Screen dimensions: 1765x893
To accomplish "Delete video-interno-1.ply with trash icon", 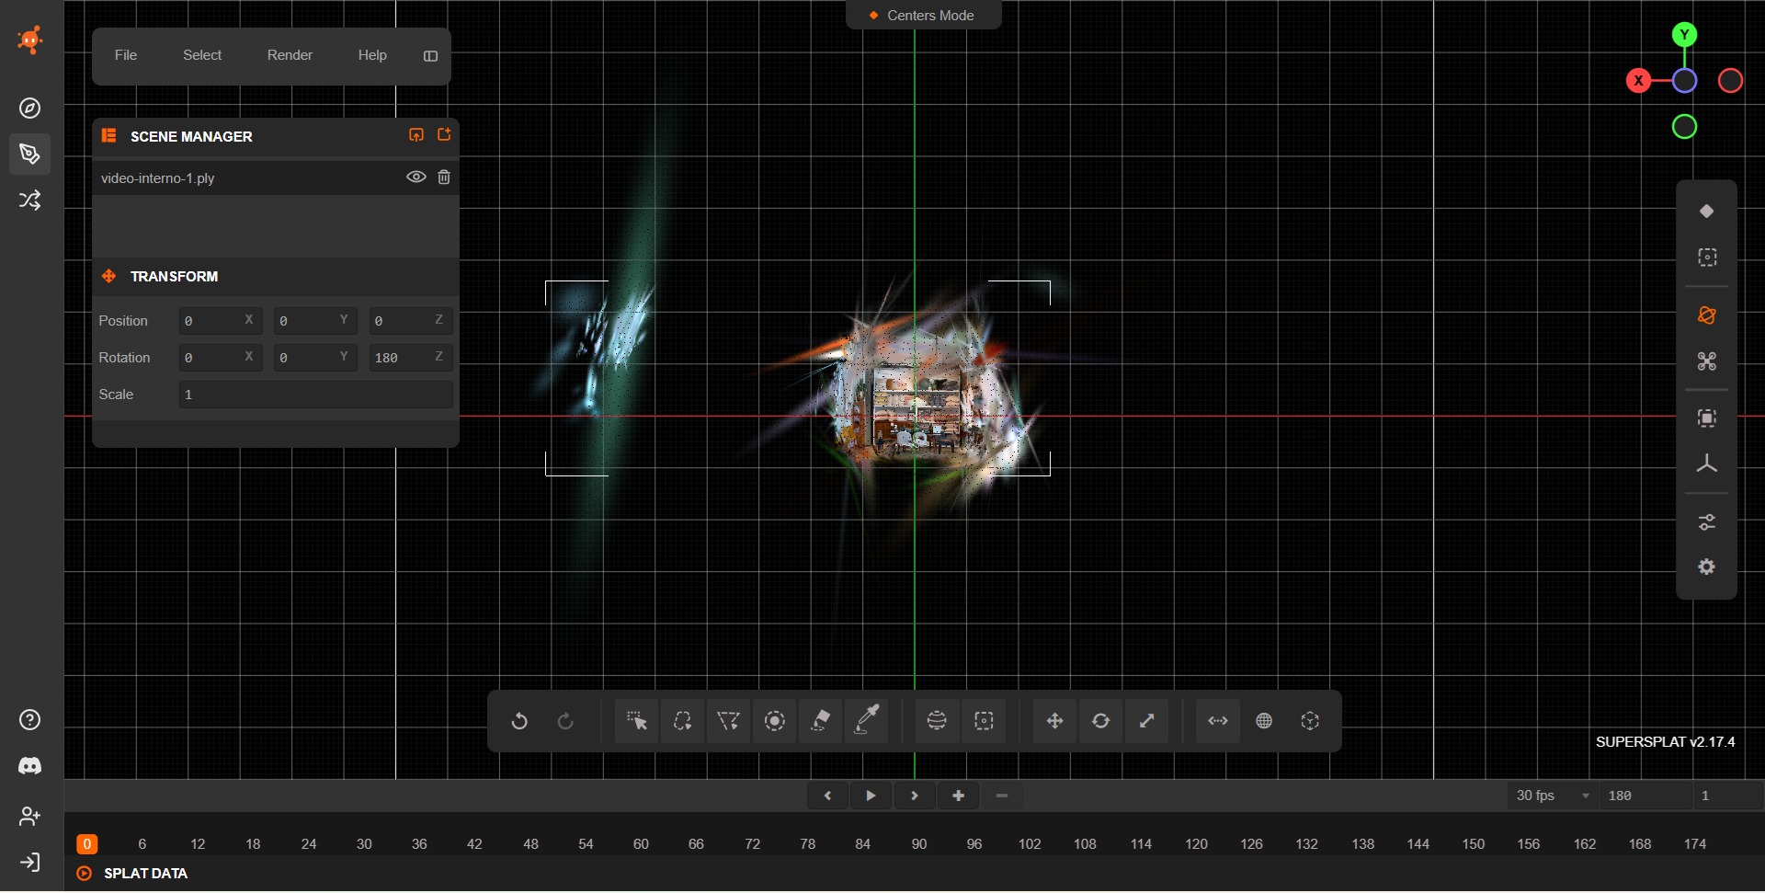I will click(x=444, y=177).
